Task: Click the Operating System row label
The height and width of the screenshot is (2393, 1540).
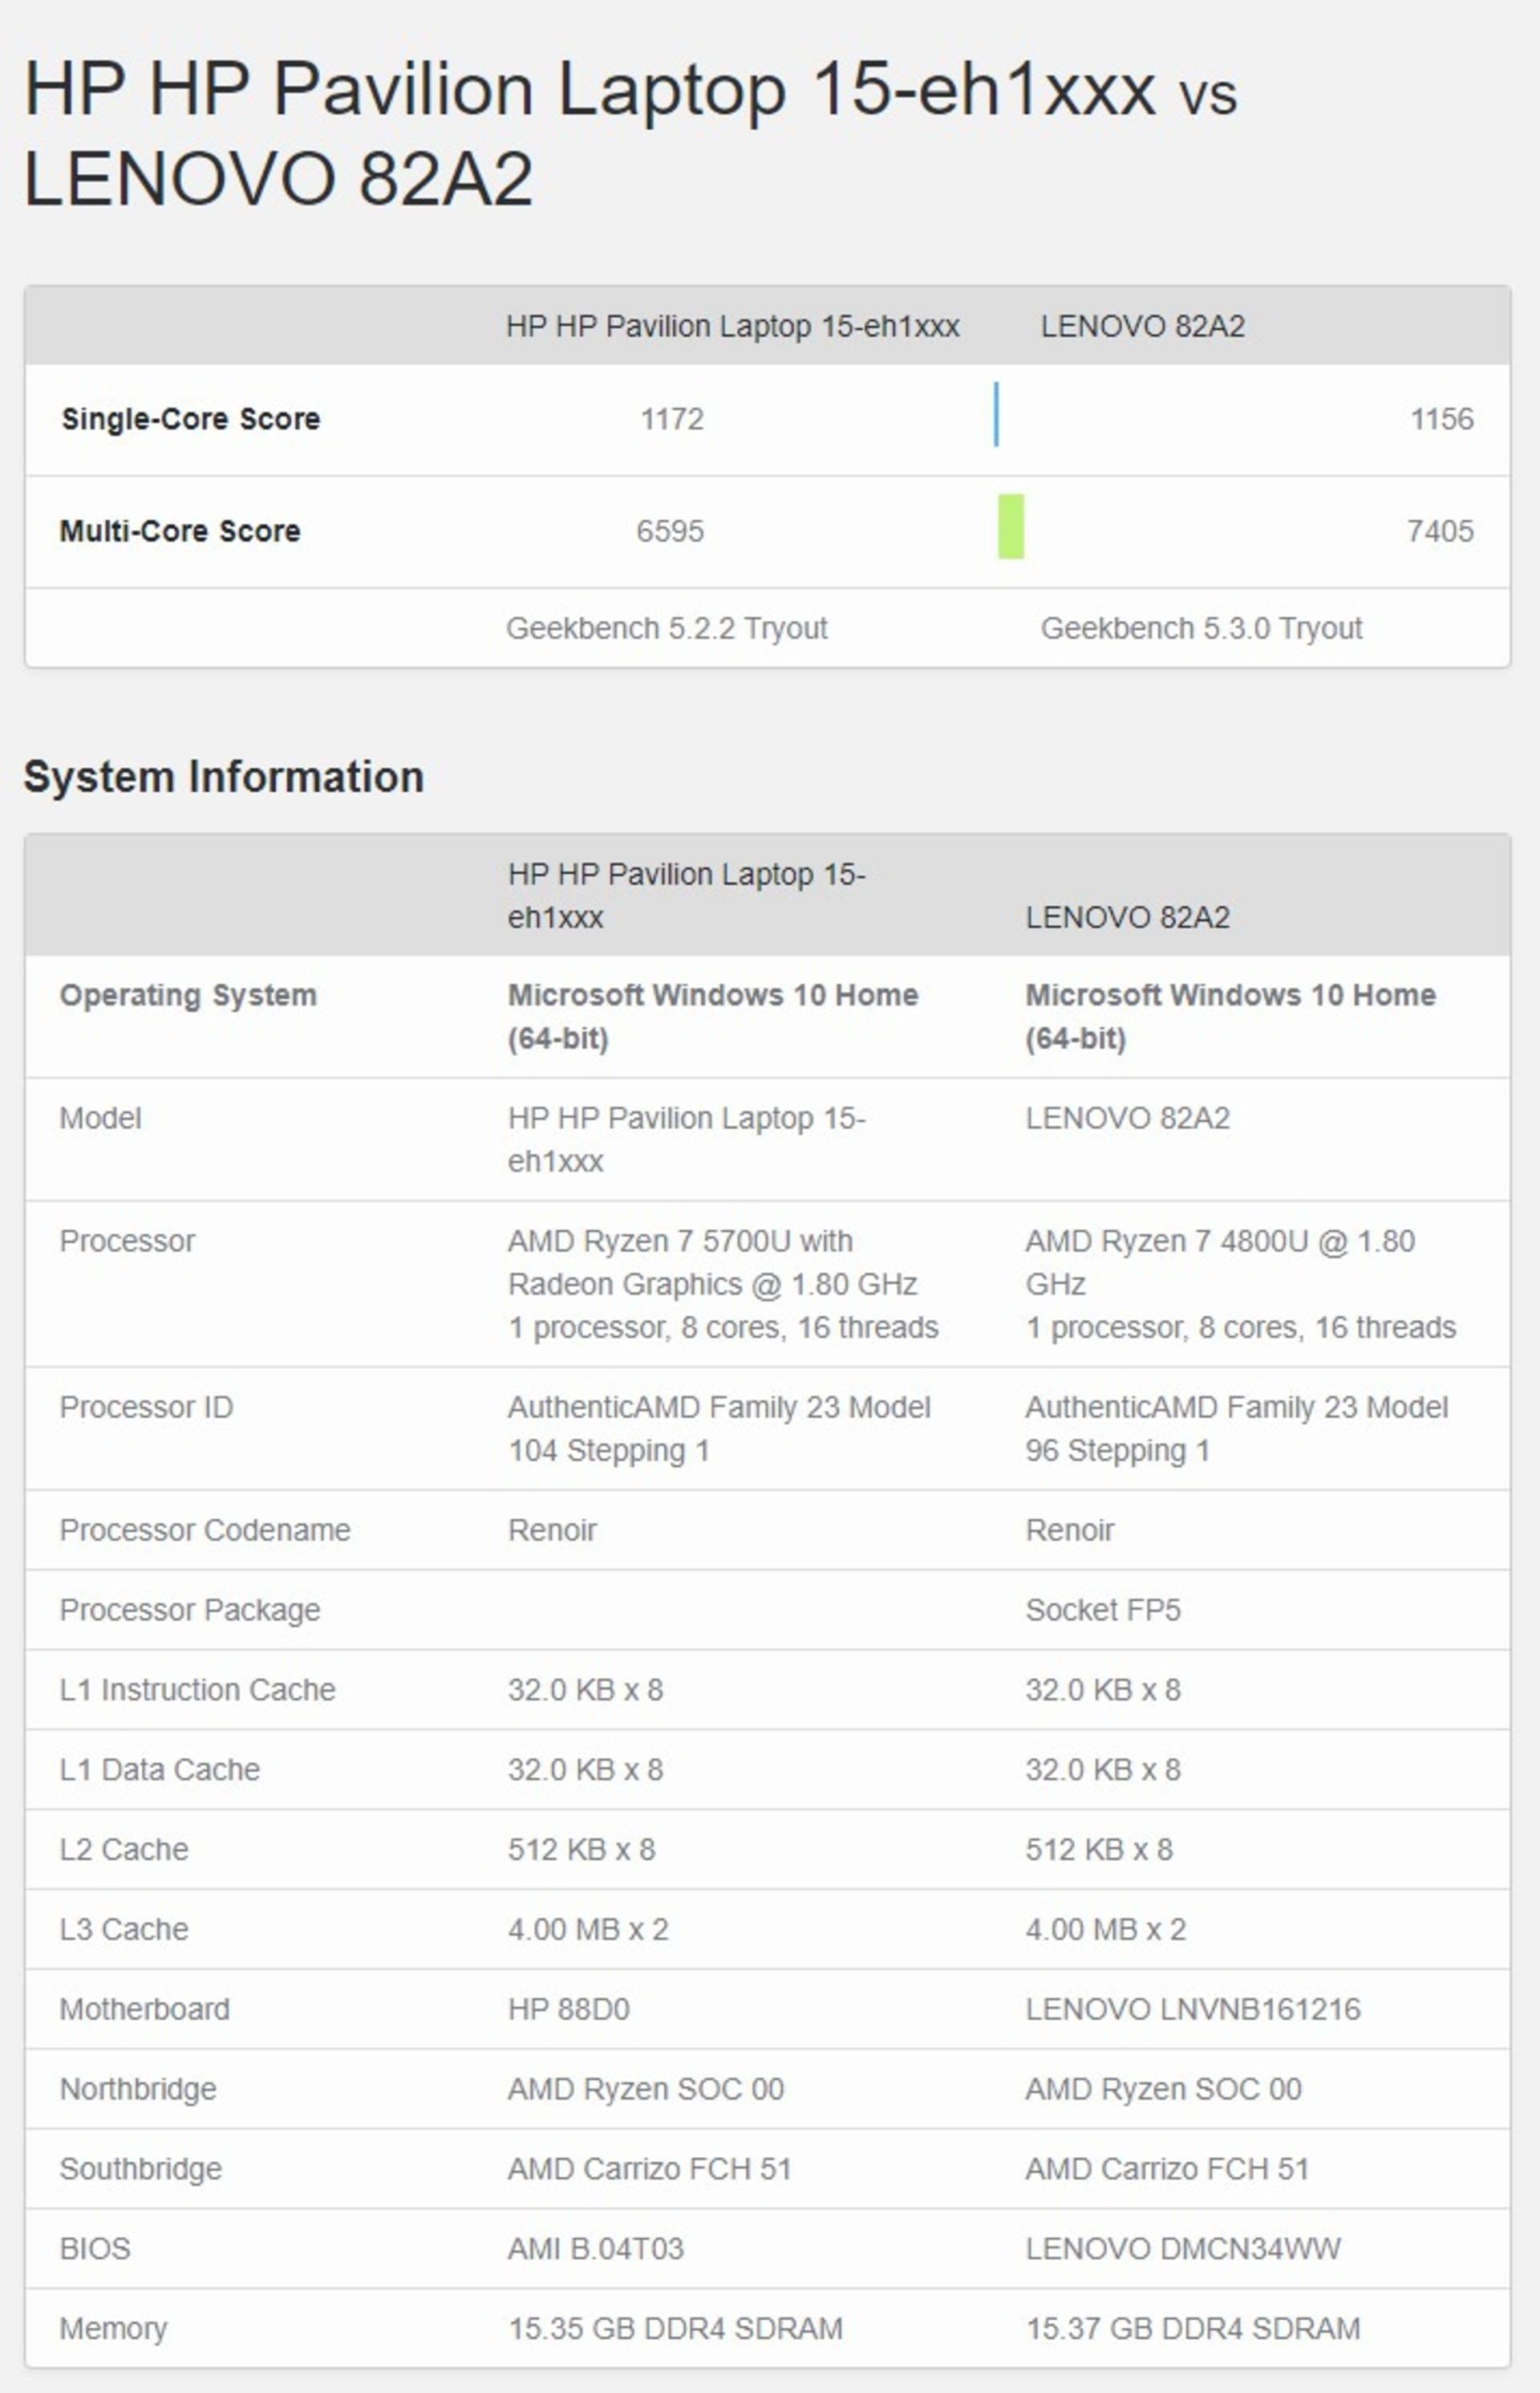Action: [x=188, y=995]
